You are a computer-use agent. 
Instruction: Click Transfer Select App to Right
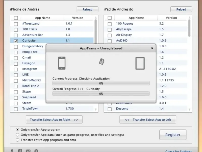point(54,119)
